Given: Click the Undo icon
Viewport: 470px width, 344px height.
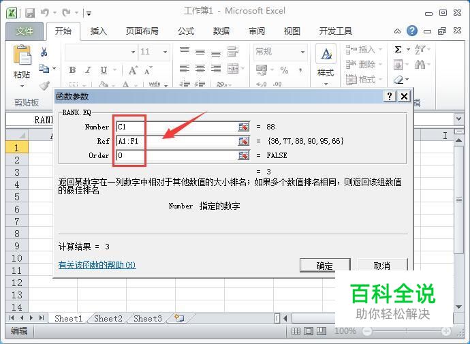Looking at the screenshot, I should (x=45, y=12).
